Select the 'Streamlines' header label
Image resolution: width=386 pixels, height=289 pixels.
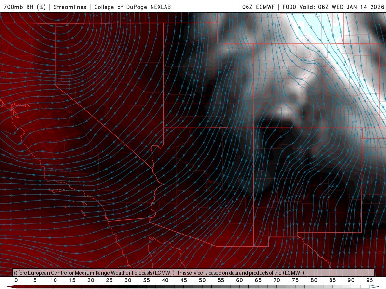pos(70,7)
